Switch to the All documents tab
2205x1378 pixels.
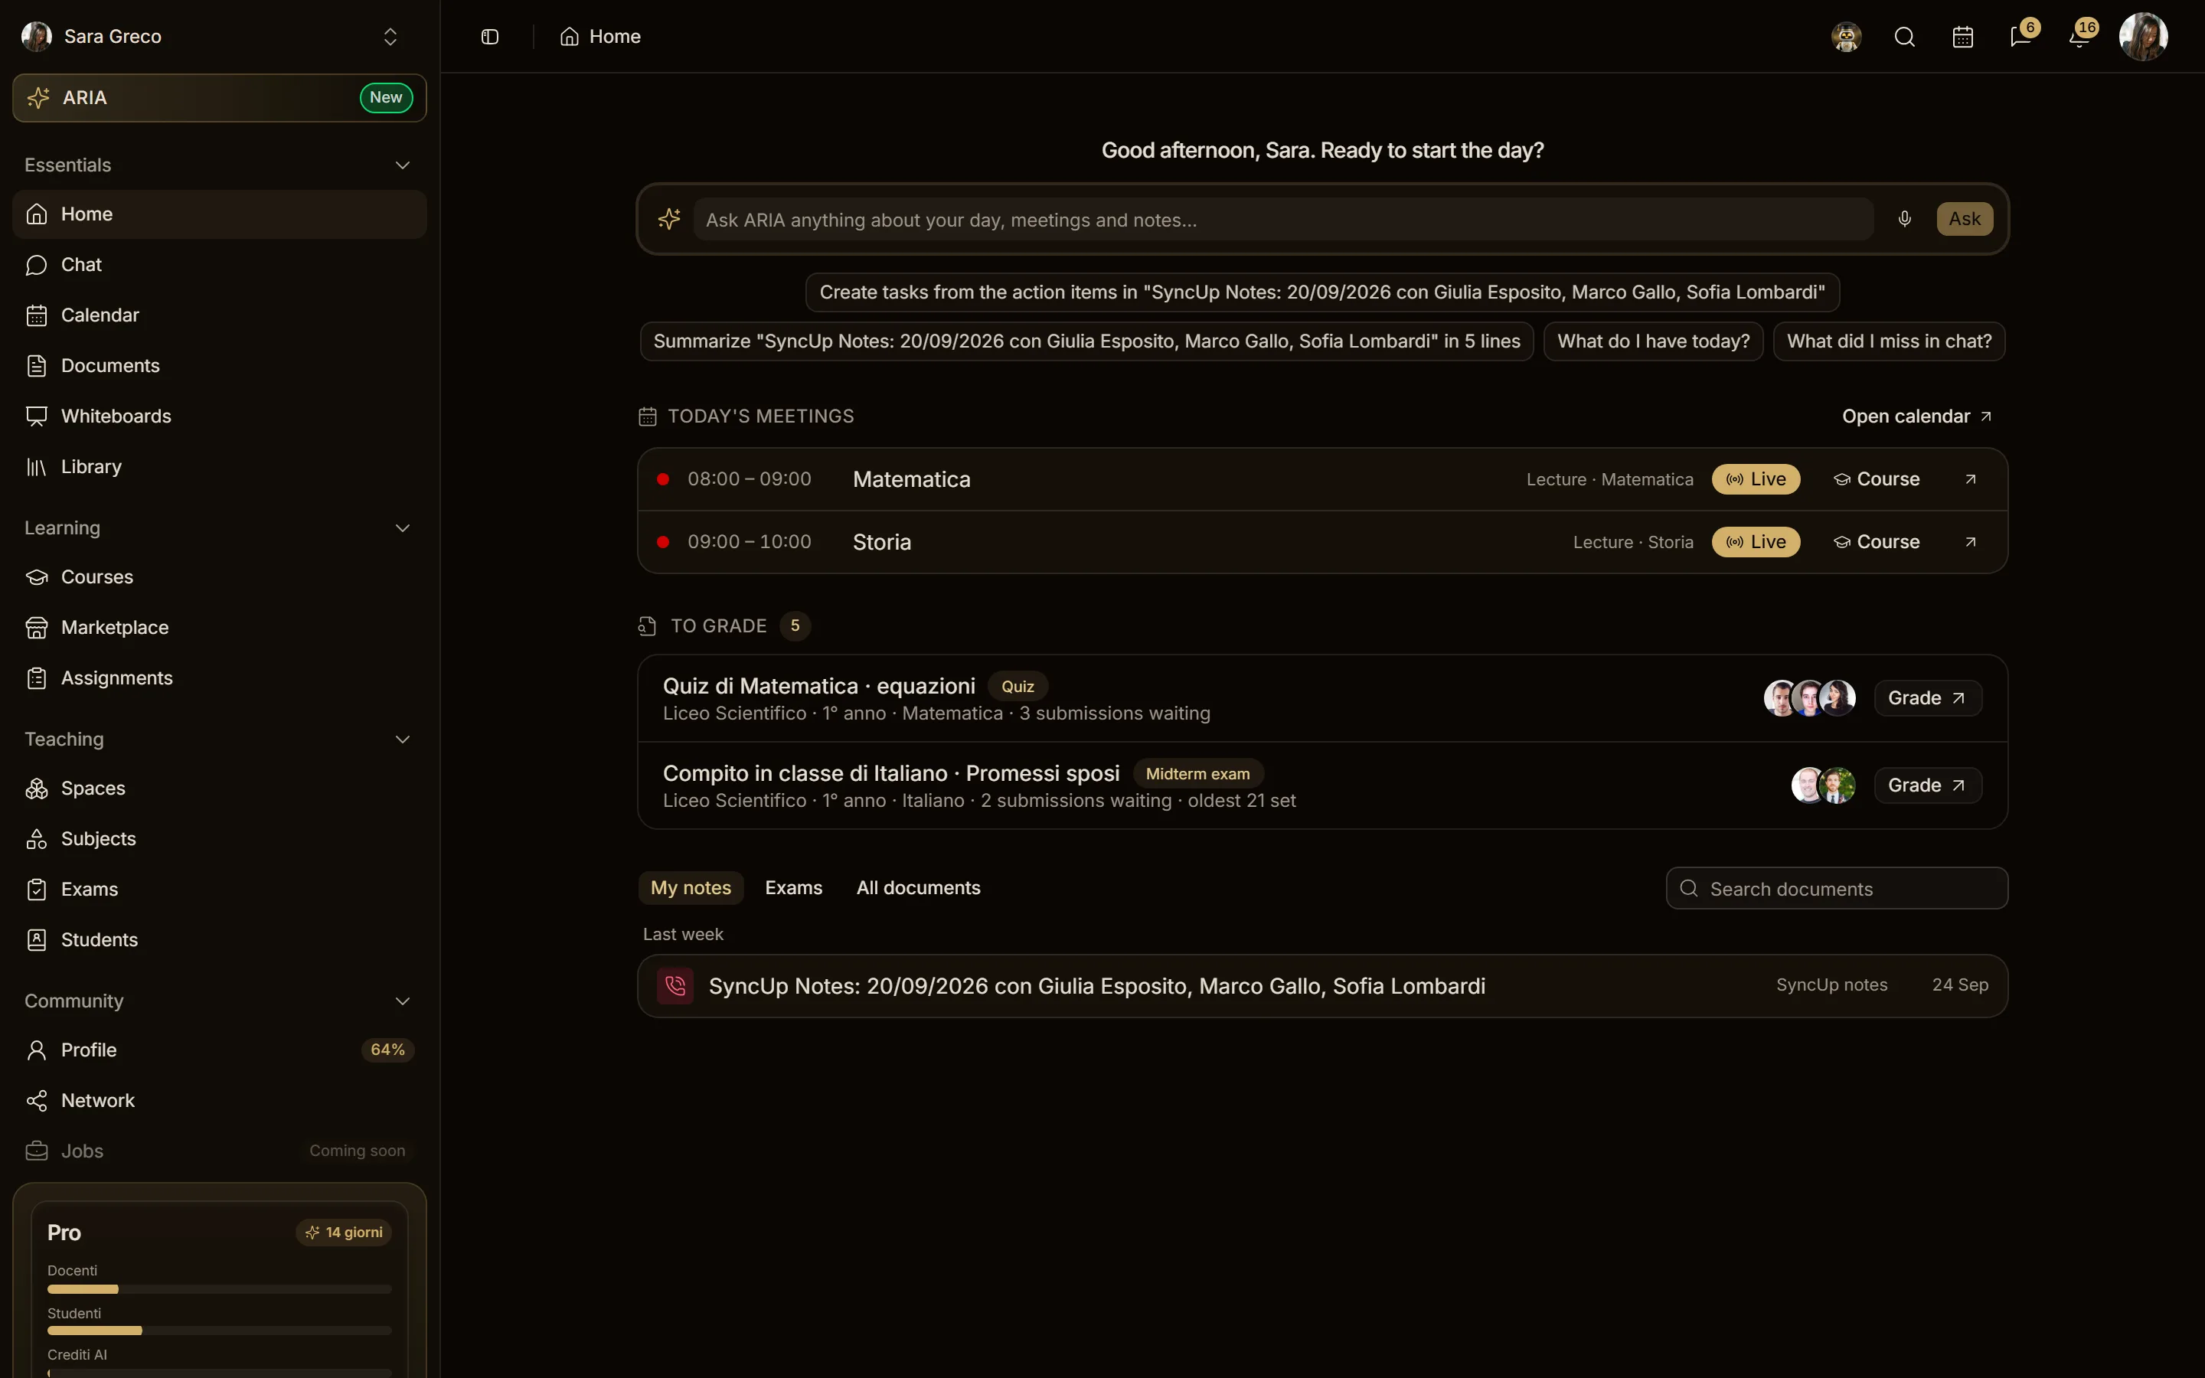[919, 888]
